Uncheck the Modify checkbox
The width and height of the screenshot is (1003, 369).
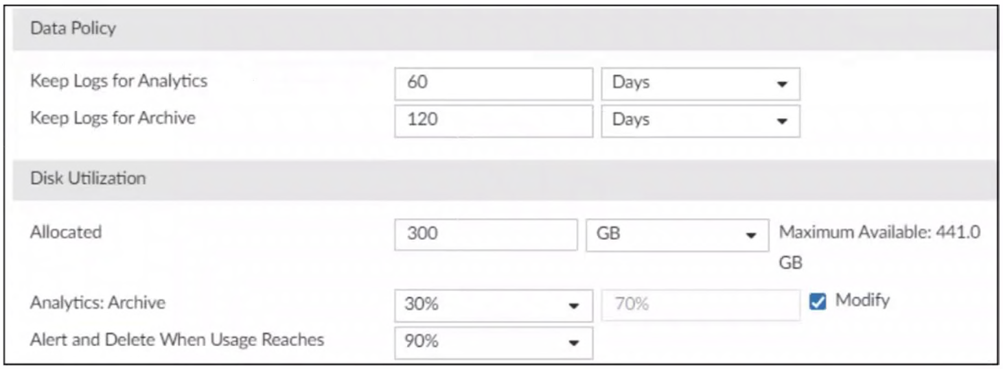818,302
